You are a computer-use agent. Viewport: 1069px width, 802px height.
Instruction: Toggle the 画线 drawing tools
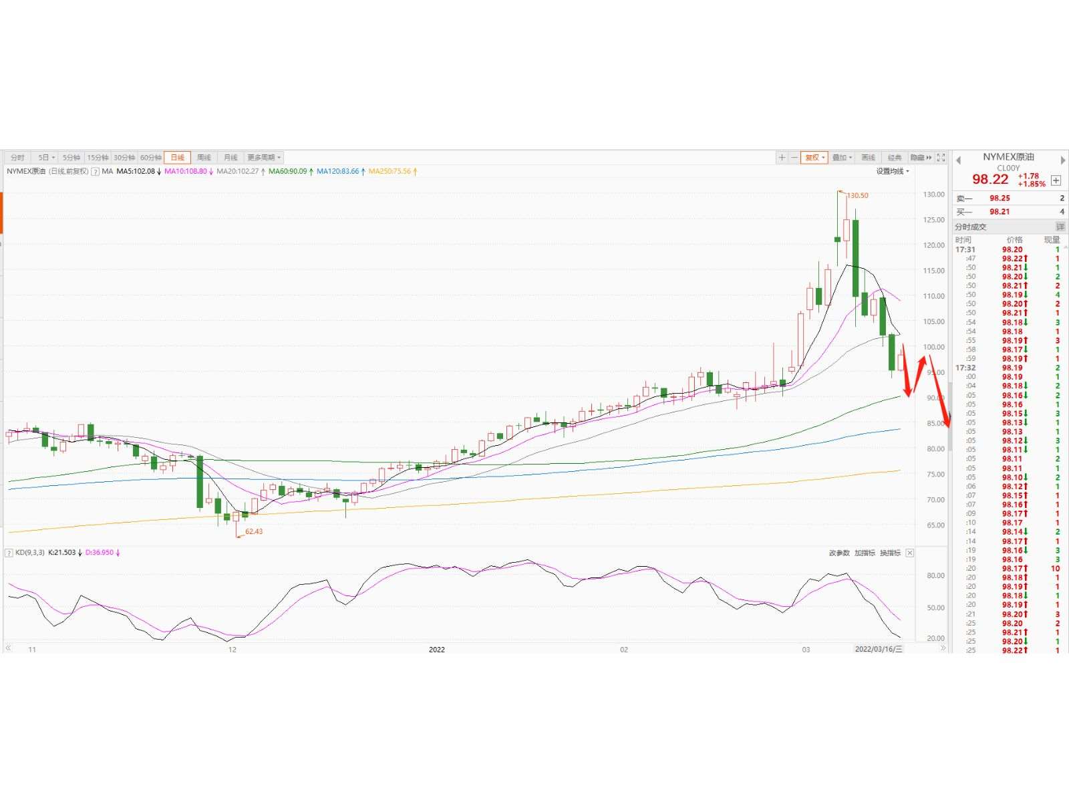(x=868, y=158)
